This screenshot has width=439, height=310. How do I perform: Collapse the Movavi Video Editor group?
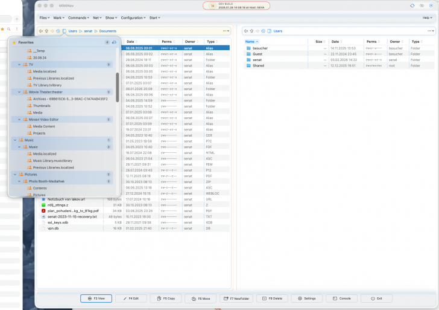(19, 120)
